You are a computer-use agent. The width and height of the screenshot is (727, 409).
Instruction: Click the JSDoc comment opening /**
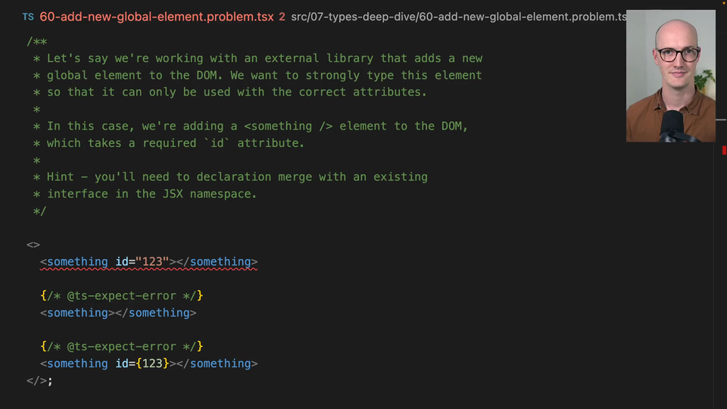[36, 42]
